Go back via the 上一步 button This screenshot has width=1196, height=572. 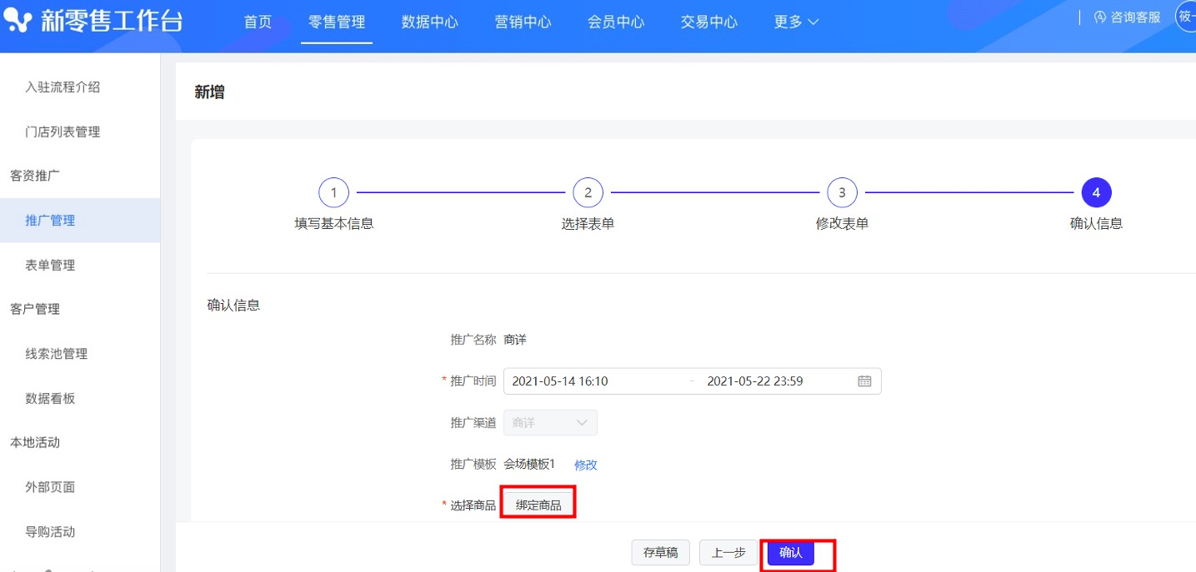point(728,552)
